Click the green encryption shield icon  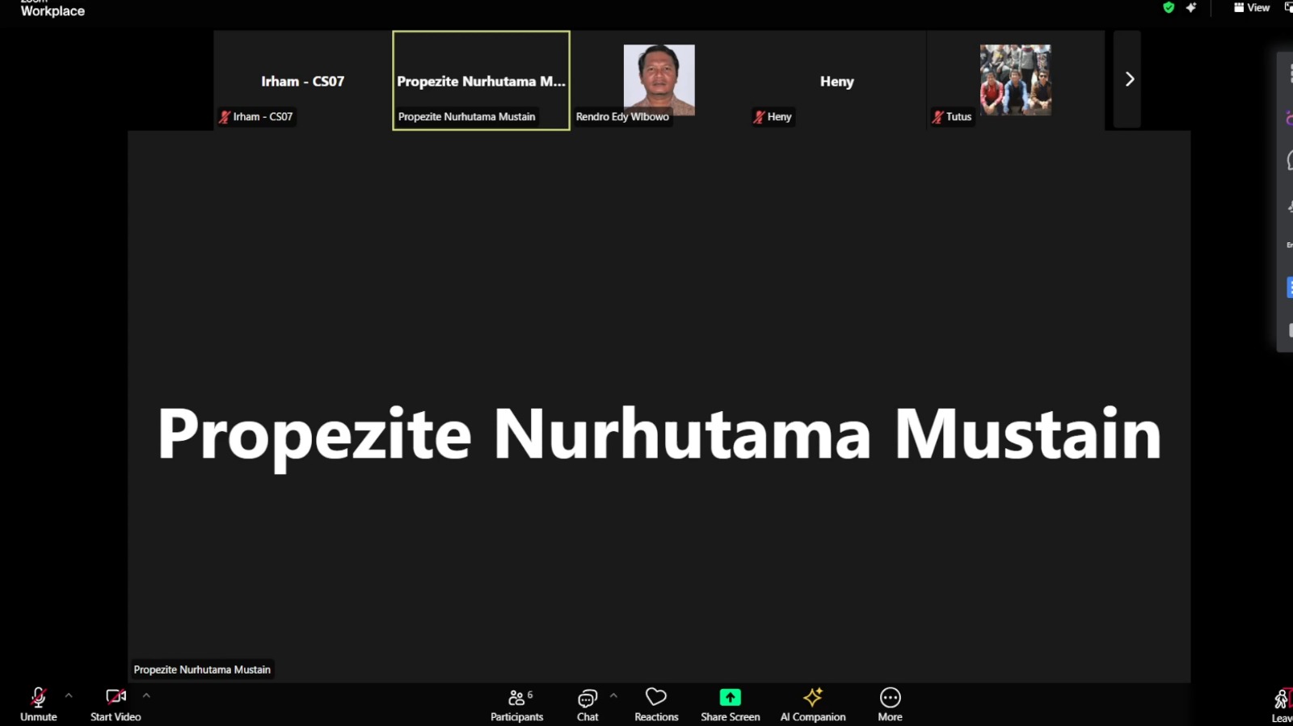(1169, 8)
